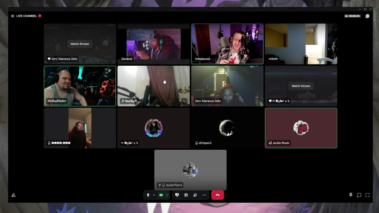Pin the call view icon
This screenshot has height=213, width=379.
(351, 195)
